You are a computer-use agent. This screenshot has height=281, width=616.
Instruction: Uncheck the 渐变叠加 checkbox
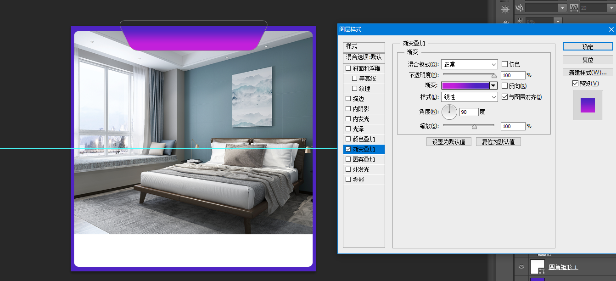pyautogui.click(x=348, y=149)
